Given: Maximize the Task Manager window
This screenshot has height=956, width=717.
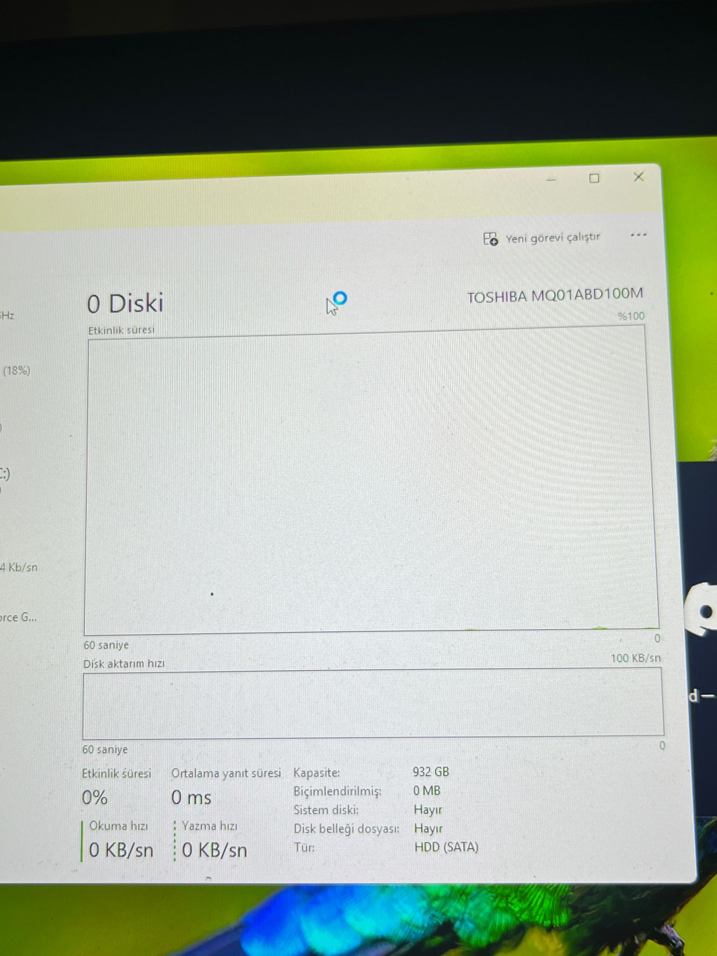Looking at the screenshot, I should (594, 178).
